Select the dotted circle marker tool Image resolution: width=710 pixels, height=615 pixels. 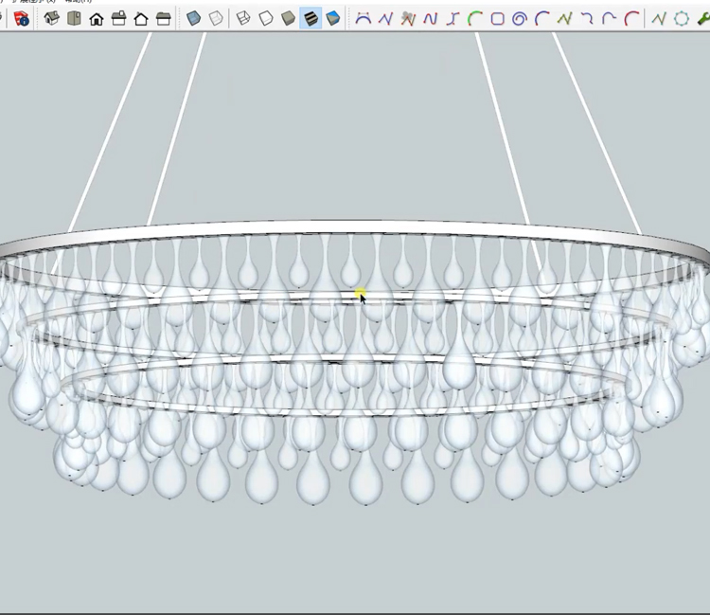tap(681, 19)
